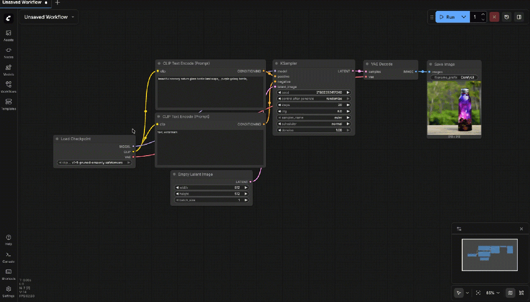The height and width of the screenshot is (302, 530).
Task: Open the Workflows sidebar panel
Action: pyautogui.click(x=9, y=87)
